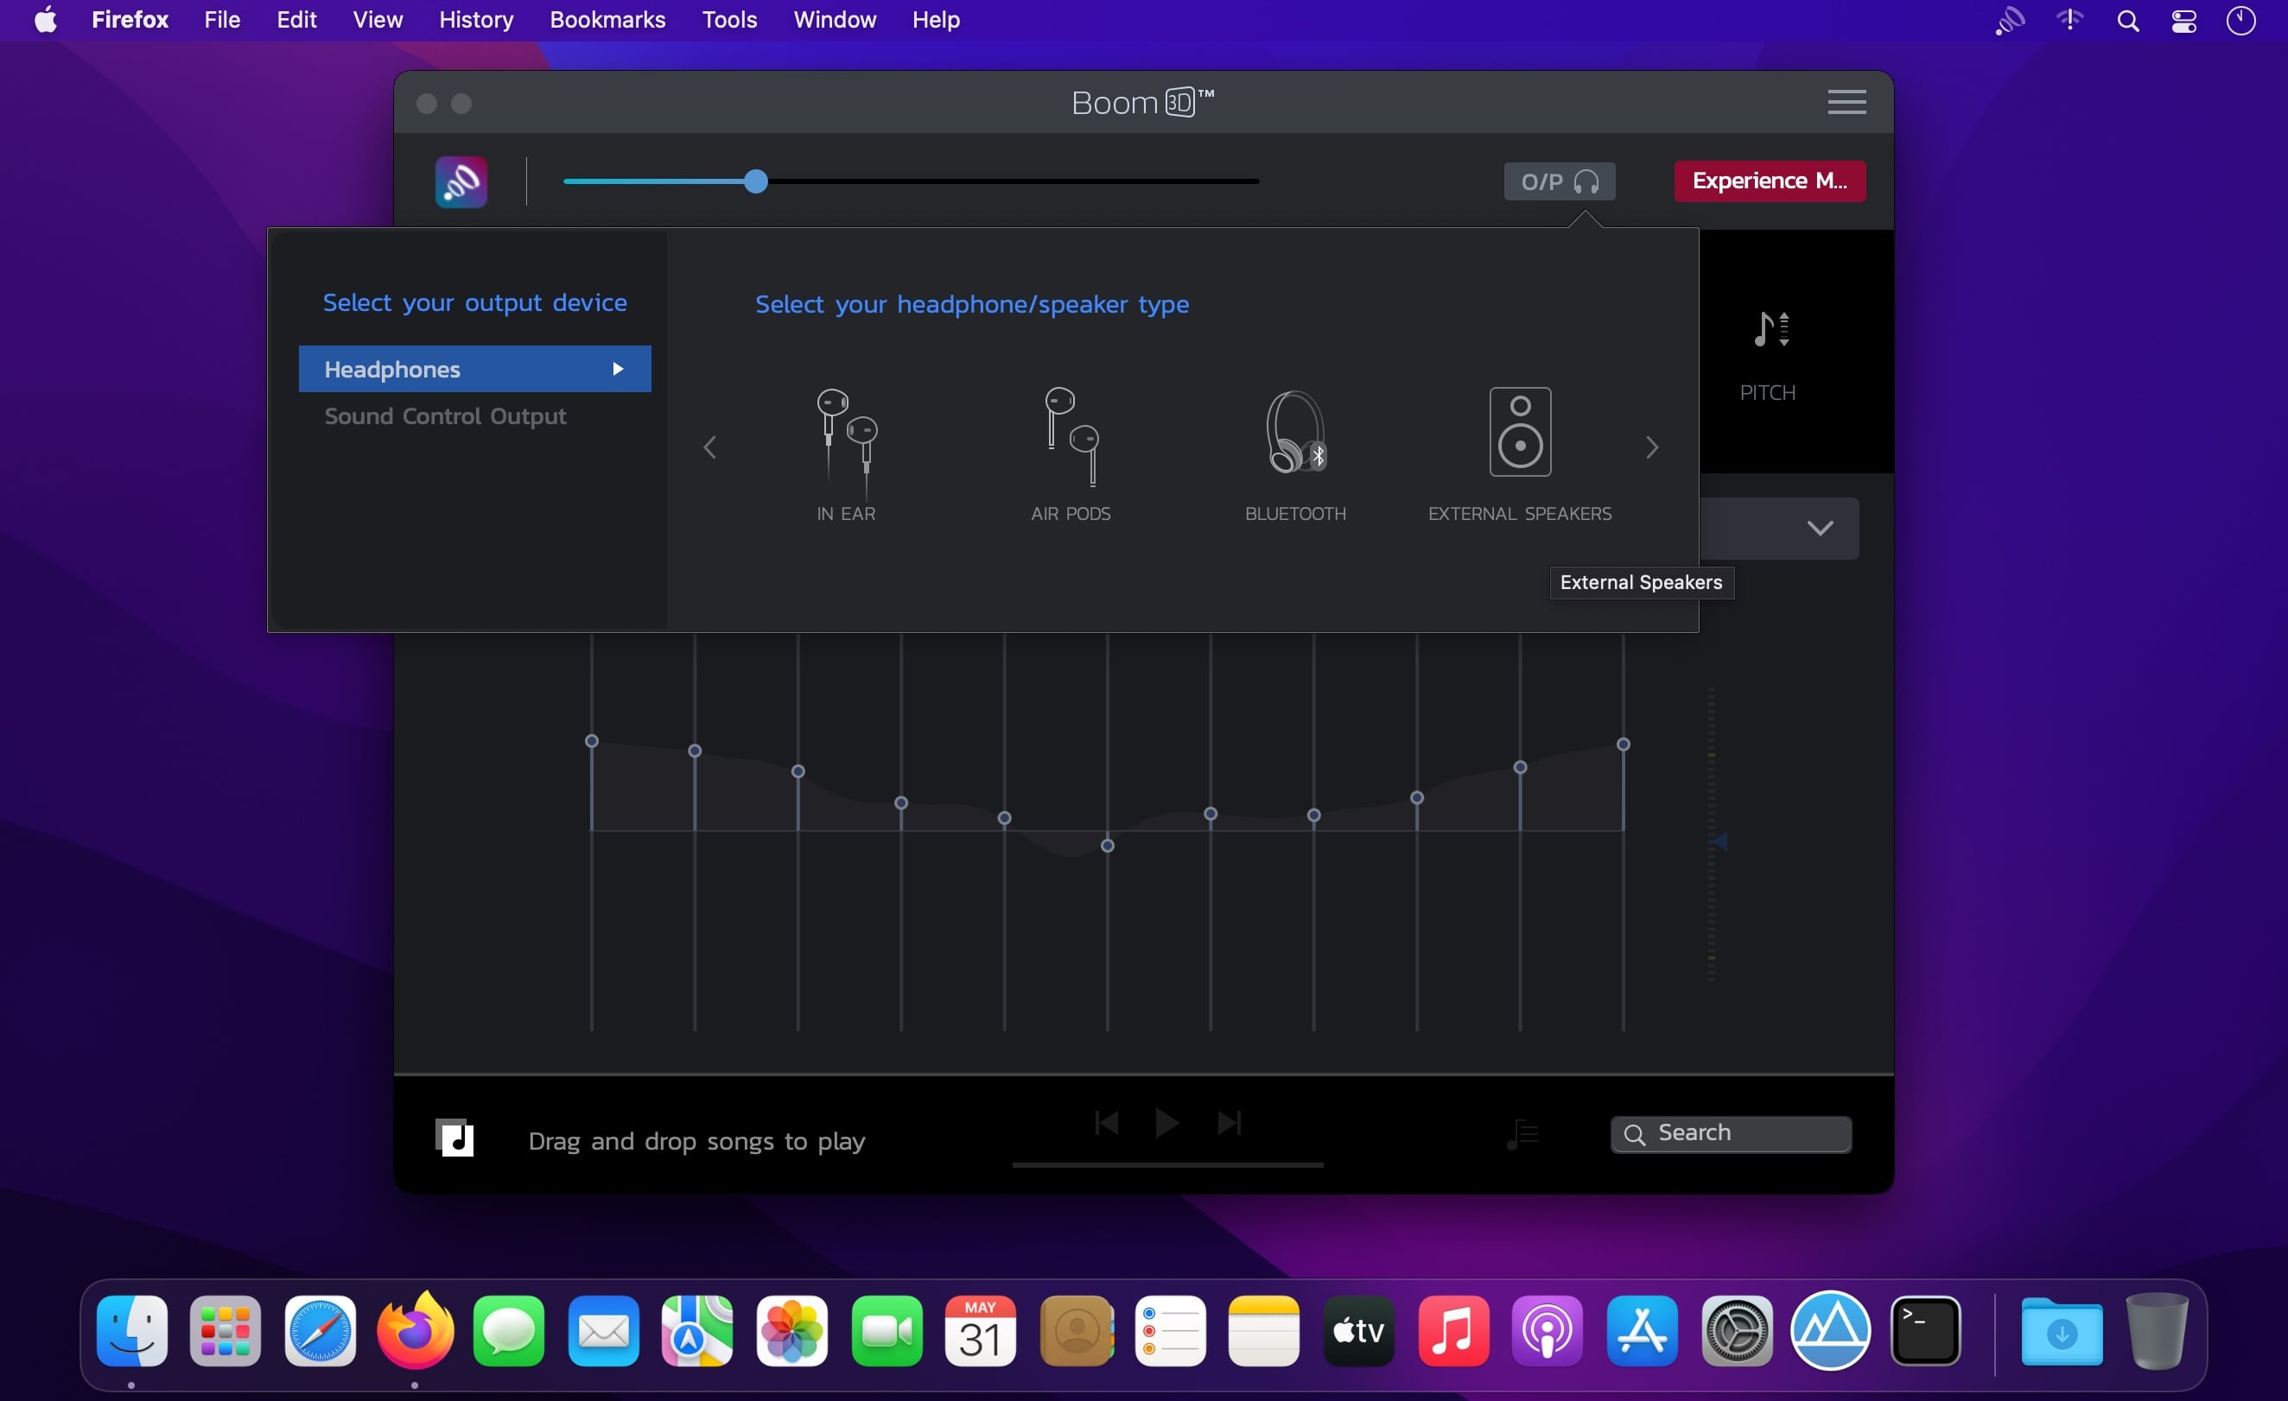
Task: Switch to Firefox in the dock
Action: coord(415,1331)
